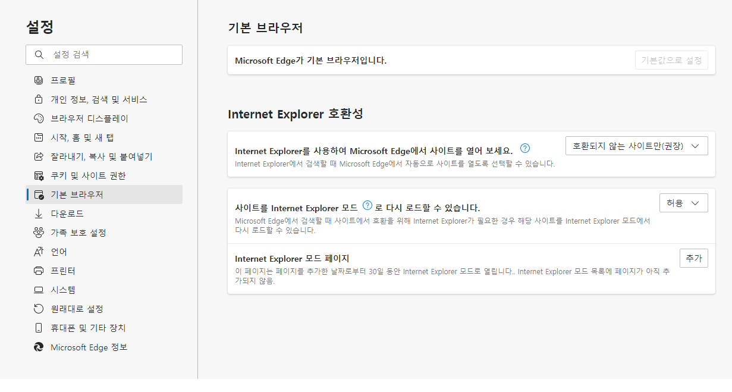Viewport: 732px width, 392px height.
Task: Open 브라우저 디스플레이 settings
Action: [x=104, y=118]
